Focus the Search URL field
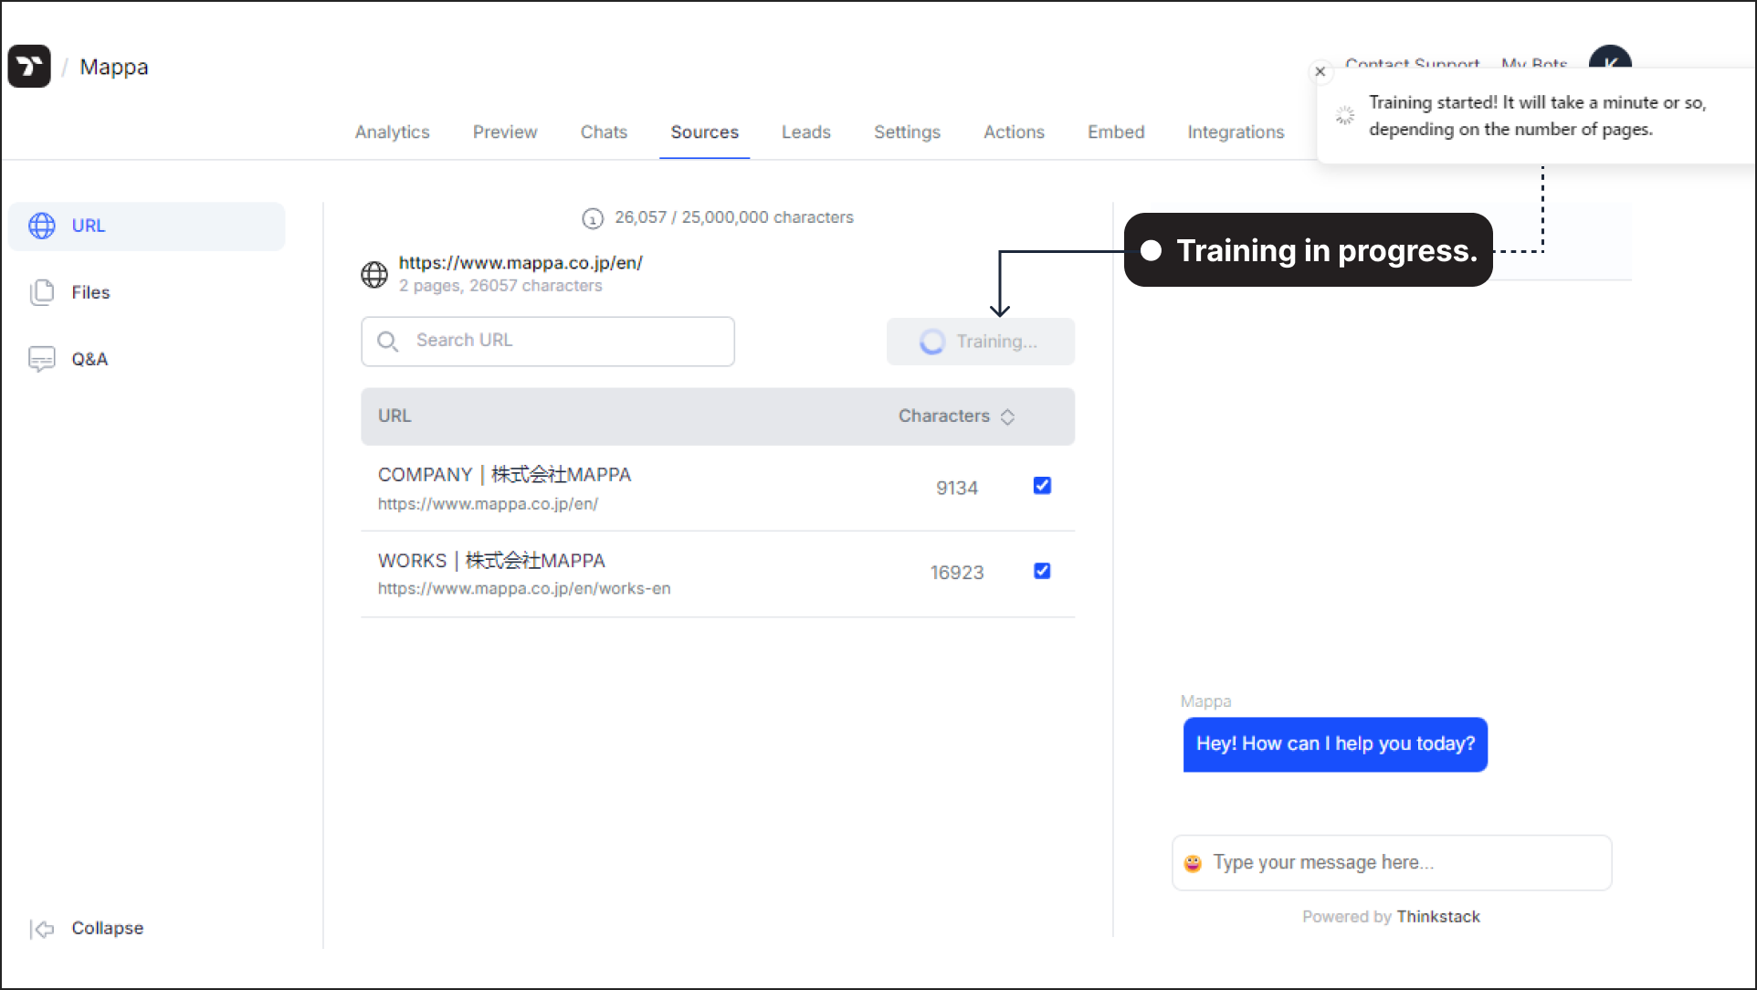The height and width of the screenshot is (990, 1757). pos(548,341)
